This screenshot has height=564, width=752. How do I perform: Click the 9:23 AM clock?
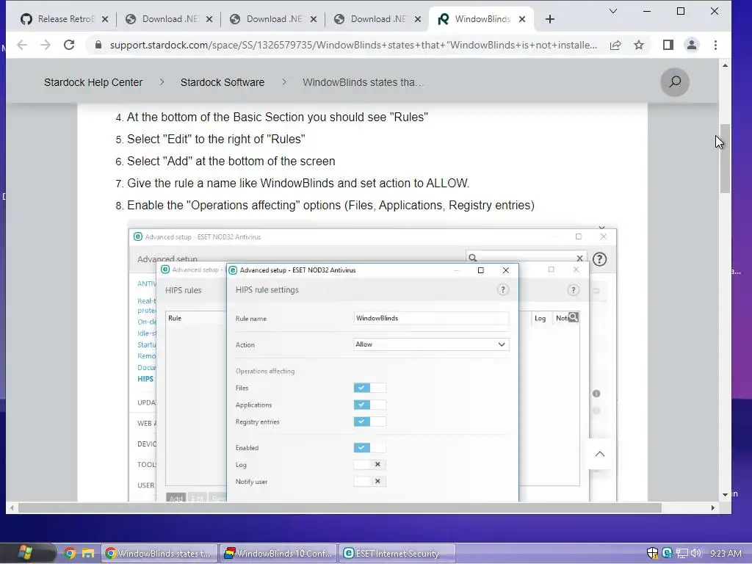tap(726, 554)
